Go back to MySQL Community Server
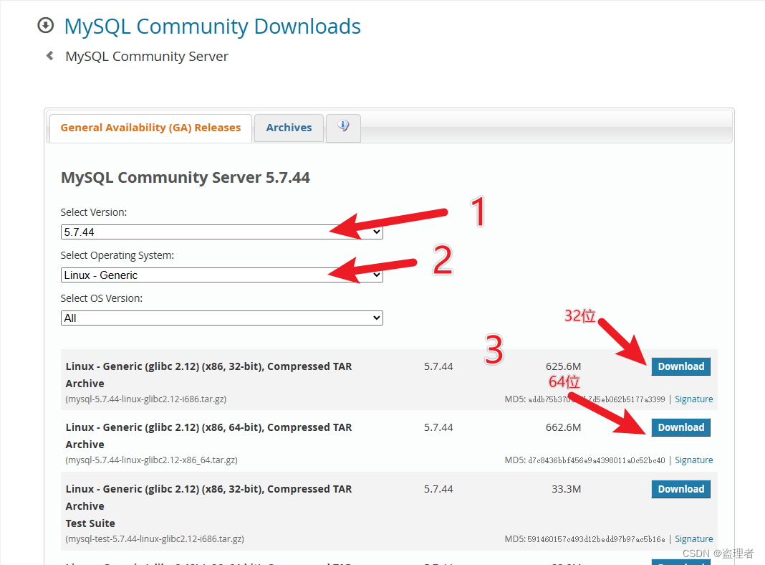Screen dimensions: 765x565 [x=146, y=57]
